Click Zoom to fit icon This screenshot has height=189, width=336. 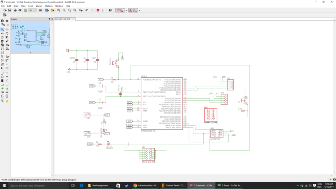[x=58, y=10]
